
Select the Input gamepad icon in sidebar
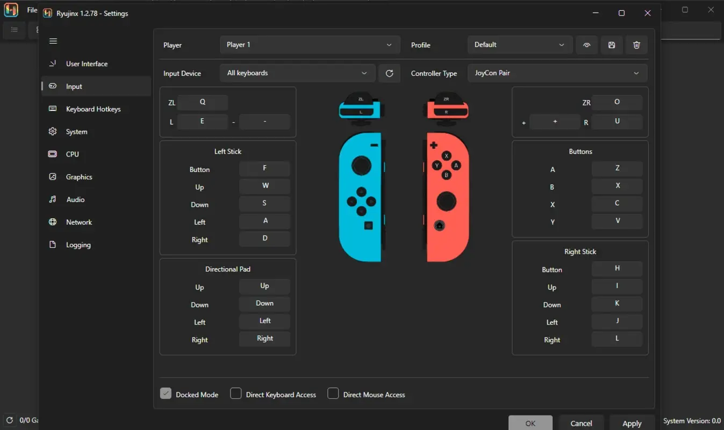click(x=52, y=86)
